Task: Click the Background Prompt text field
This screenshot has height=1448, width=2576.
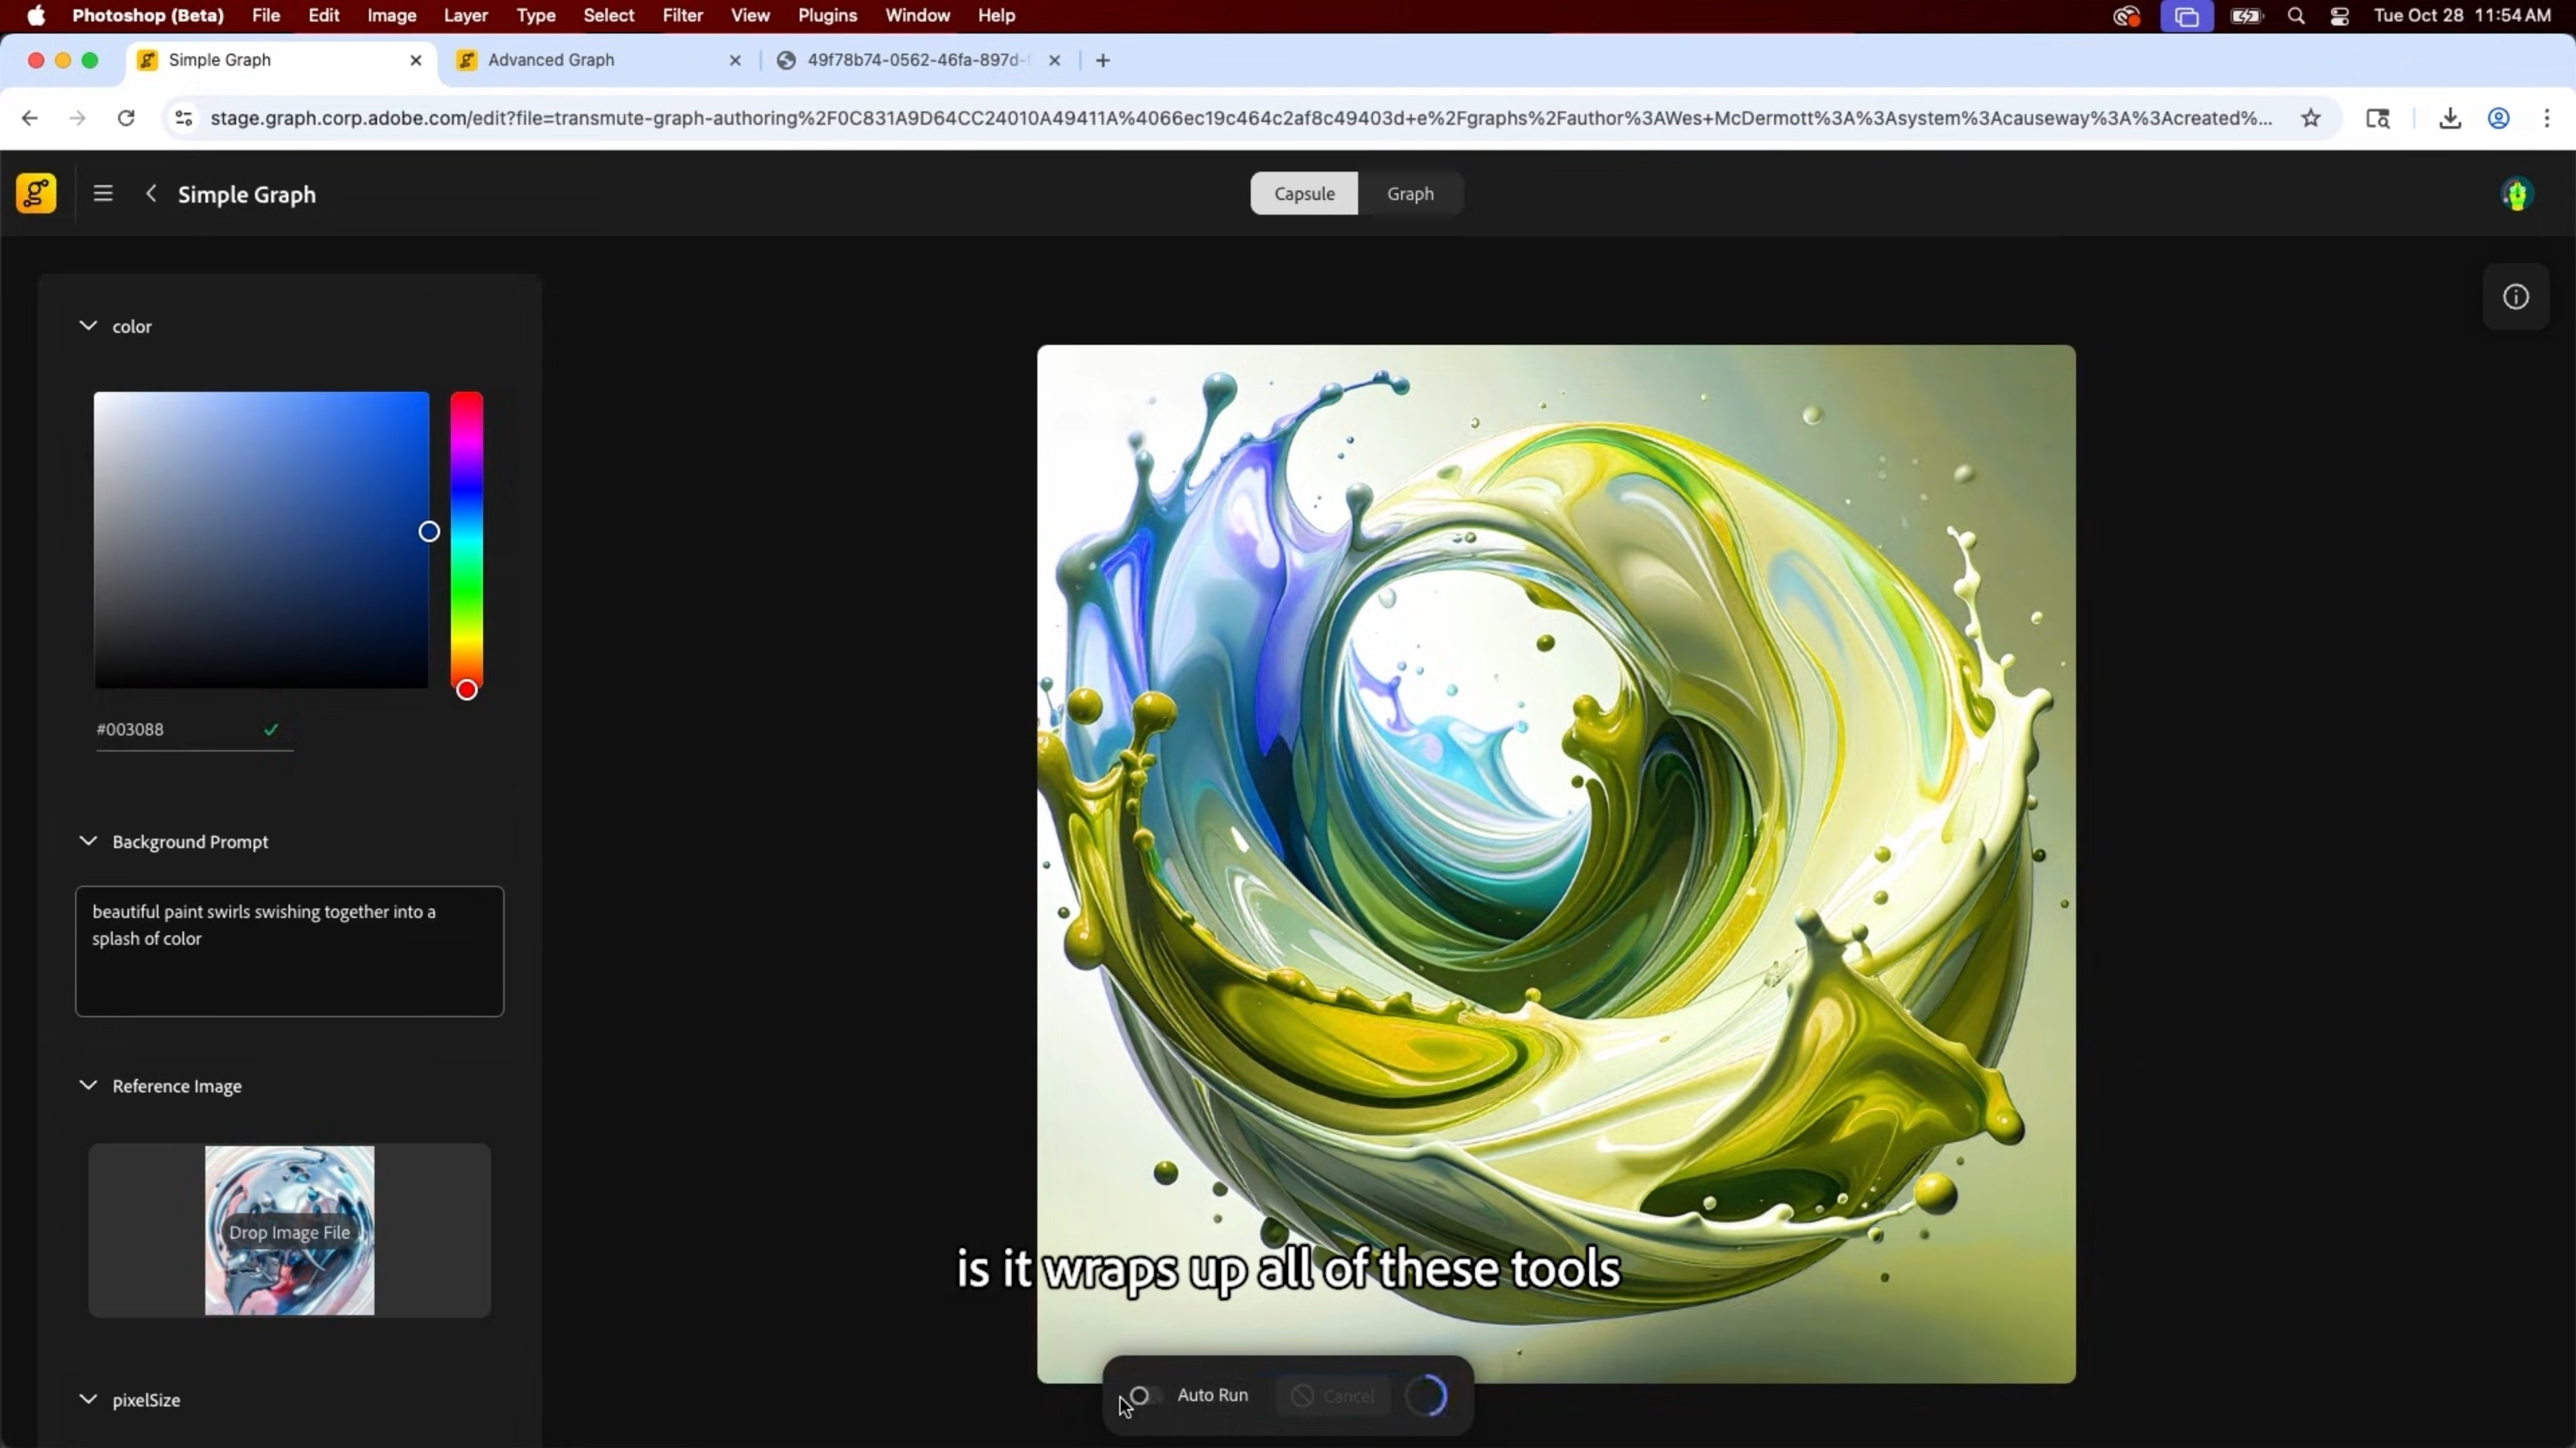Action: point(289,950)
